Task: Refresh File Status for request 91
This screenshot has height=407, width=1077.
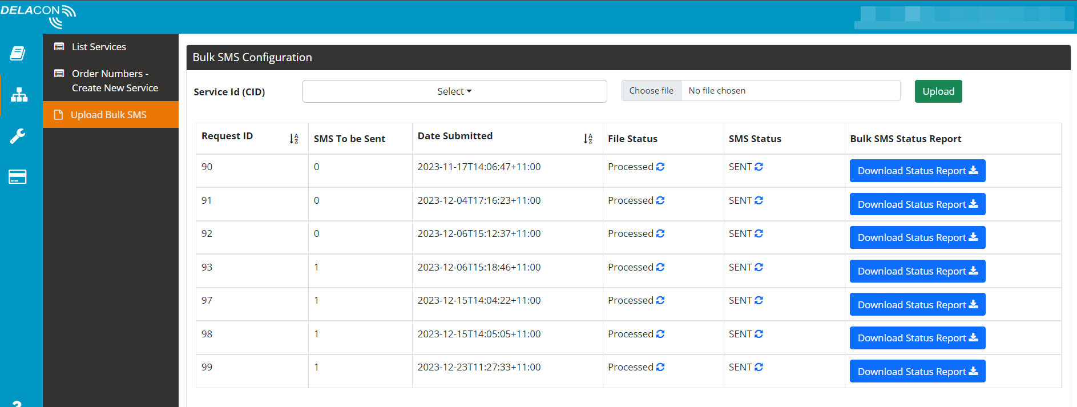Action: point(660,200)
